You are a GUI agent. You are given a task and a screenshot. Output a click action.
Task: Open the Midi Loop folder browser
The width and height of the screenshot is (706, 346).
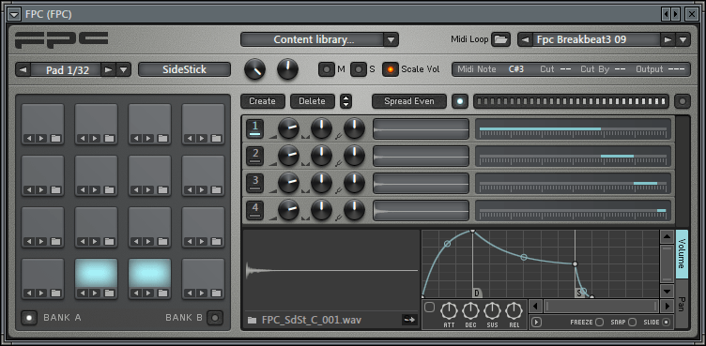500,39
